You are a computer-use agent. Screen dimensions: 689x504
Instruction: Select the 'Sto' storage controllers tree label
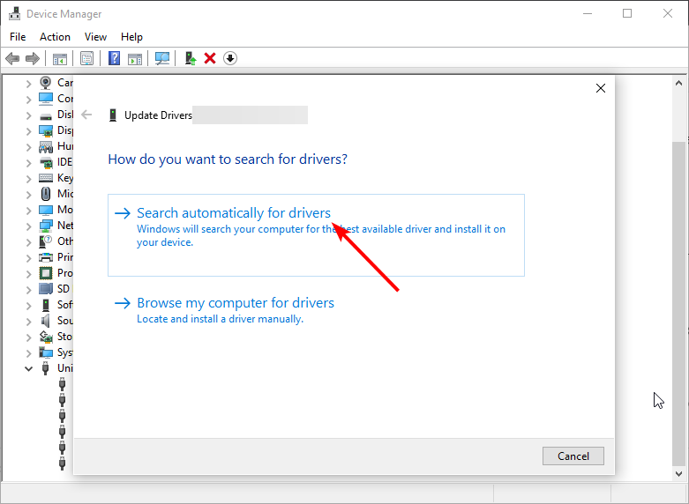64,337
